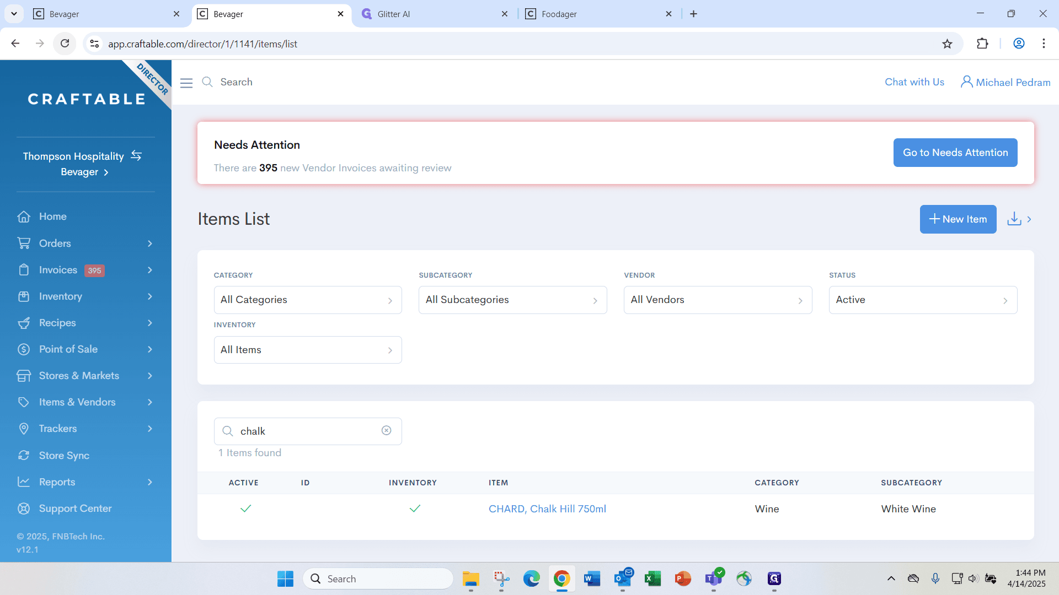
Task: Click the Trackers pin icon
Action: pos(24,429)
